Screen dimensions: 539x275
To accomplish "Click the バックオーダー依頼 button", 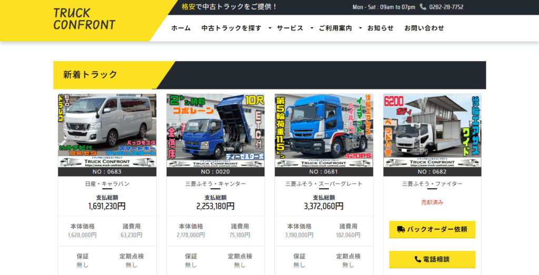I will click(x=432, y=229).
